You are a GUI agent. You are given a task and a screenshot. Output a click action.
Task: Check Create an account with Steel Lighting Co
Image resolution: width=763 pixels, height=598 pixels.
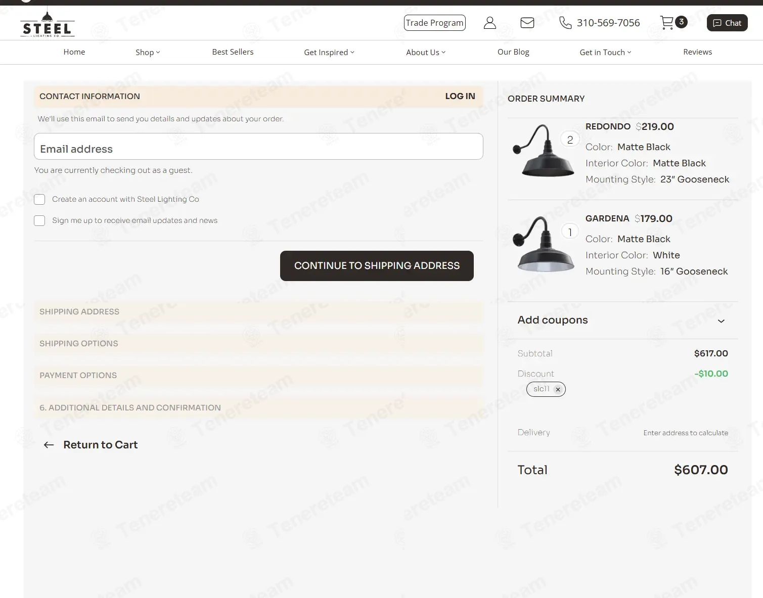[39, 199]
